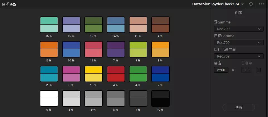The width and height of the screenshot is (268, 117).
Task: Open the three-dots options menu
Action: (261, 4)
